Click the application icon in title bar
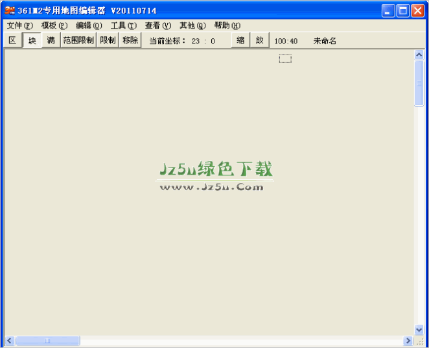429x348 pixels. coord(10,10)
